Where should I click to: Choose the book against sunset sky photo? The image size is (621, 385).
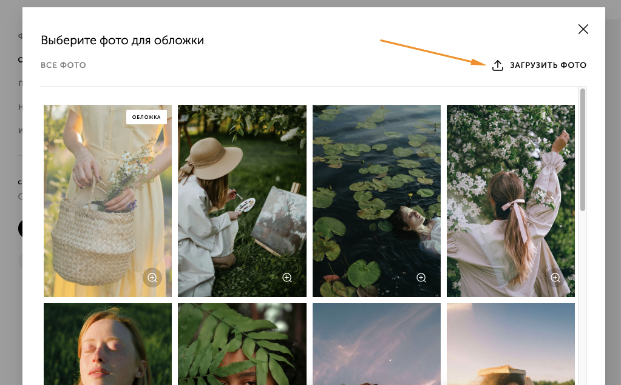coord(511,344)
